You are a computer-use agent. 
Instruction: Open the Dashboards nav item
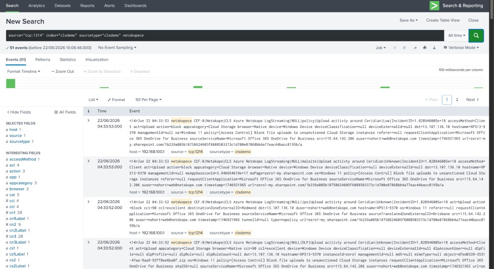[136, 6]
